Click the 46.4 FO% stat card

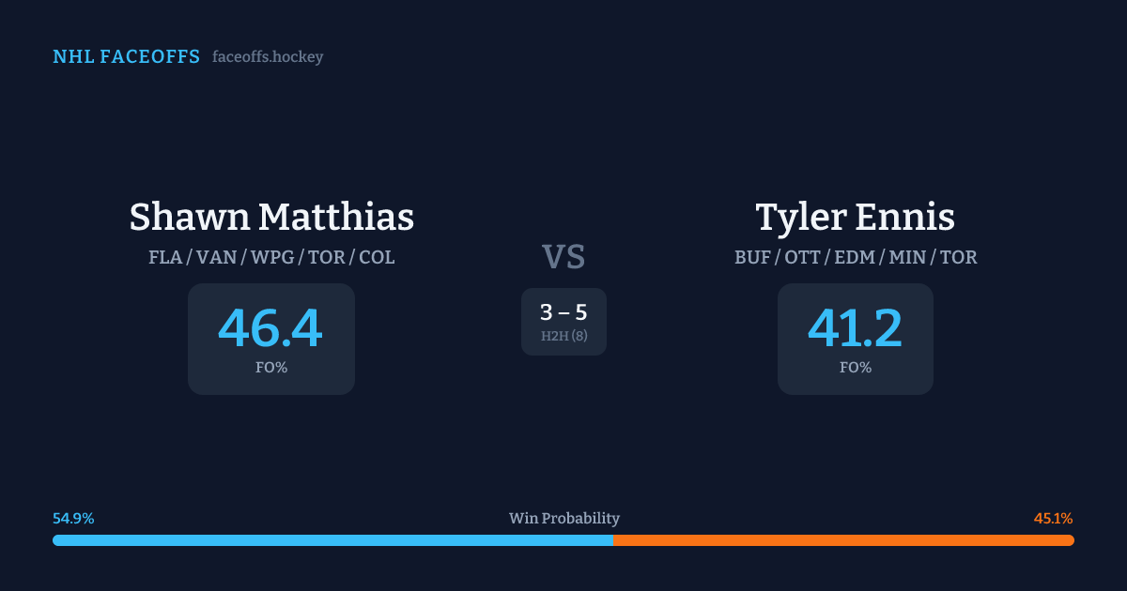tap(271, 339)
